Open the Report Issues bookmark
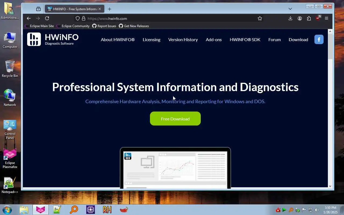This screenshot has height=215, width=344. pyautogui.click(x=104, y=26)
